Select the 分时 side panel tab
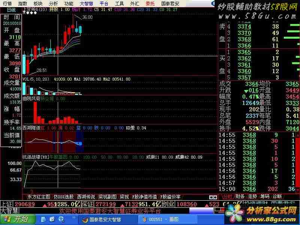 coord(227,196)
